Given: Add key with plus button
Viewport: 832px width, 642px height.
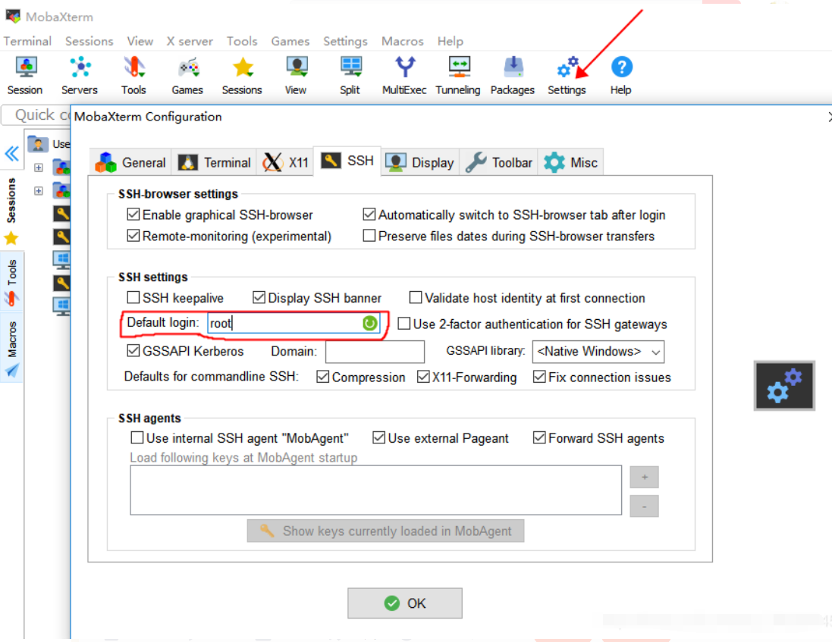Looking at the screenshot, I should 644,477.
